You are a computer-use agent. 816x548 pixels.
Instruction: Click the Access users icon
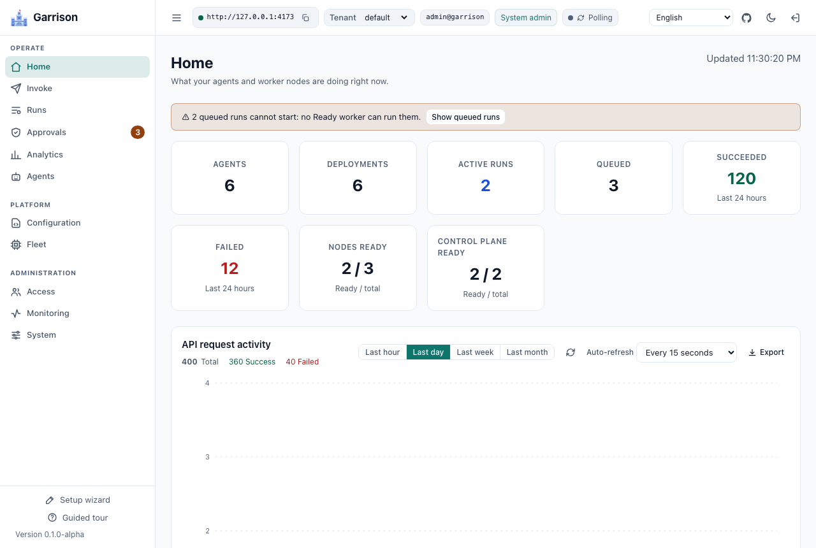[x=16, y=292]
